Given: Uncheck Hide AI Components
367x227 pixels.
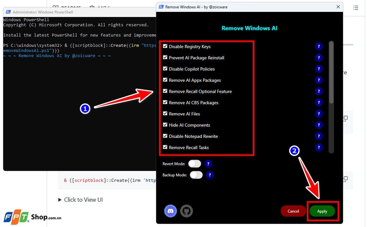Looking at the screenshot, I should [165, 125].
